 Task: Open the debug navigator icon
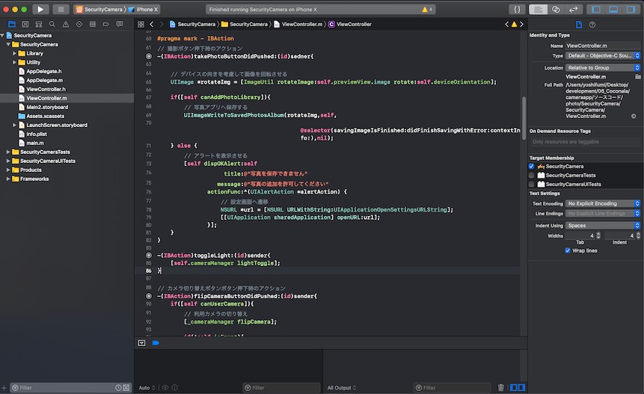[93, 24]
